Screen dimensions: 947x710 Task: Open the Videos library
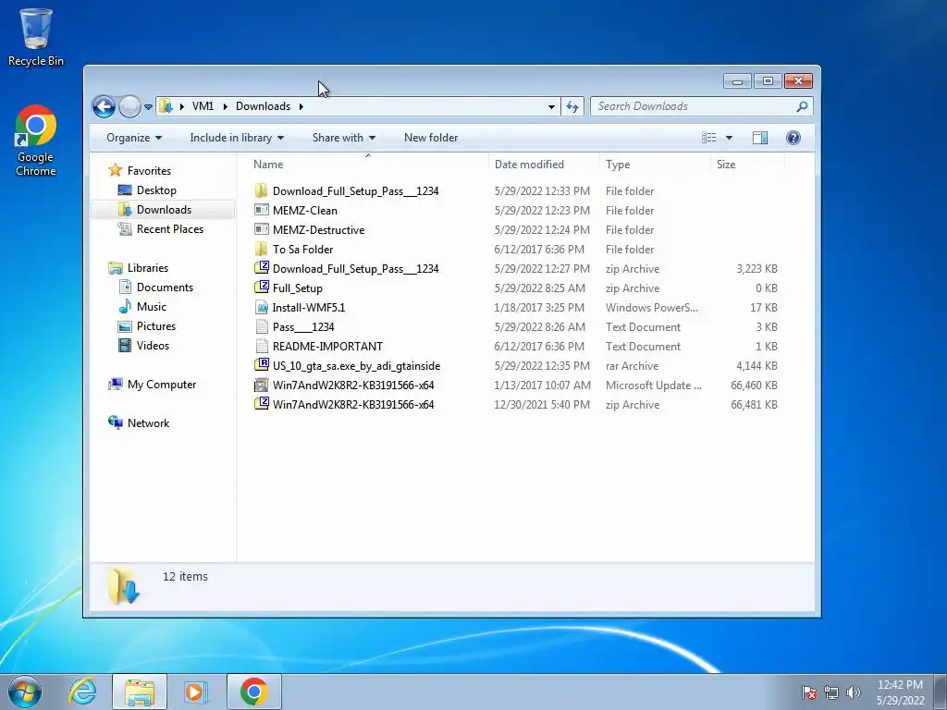pos(153,346)
